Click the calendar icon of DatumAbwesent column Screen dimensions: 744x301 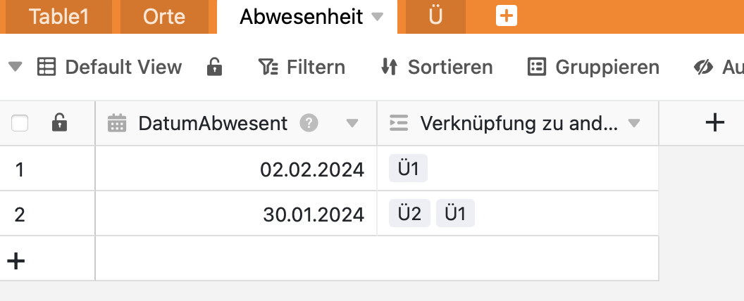point(117,124)
